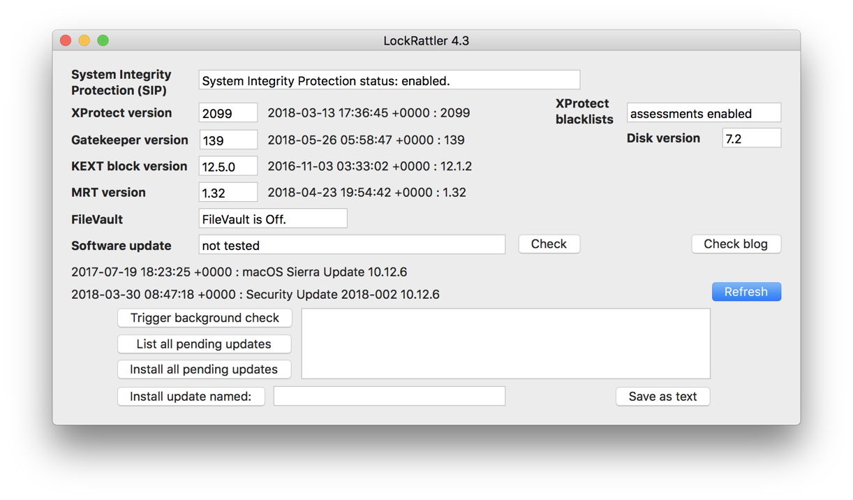Click the Software update 'not tested' field
The height and width of the screenshot is (500, 853).
tap(352, 244)
